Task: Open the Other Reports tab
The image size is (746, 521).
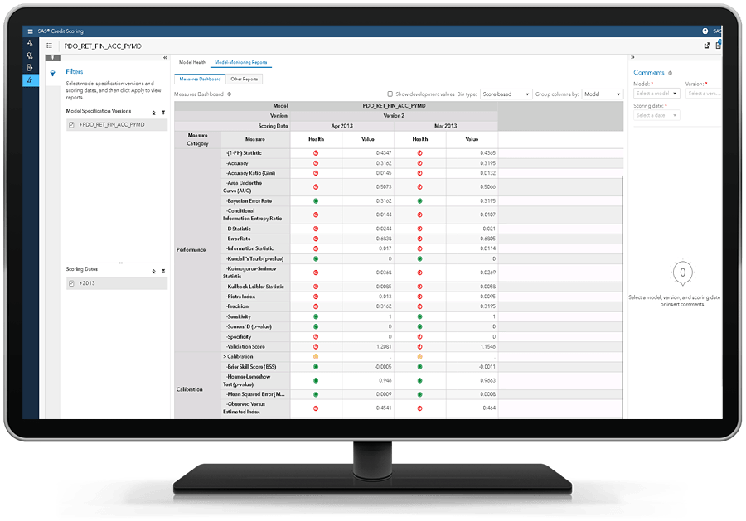Action: (x=244, y=80)
